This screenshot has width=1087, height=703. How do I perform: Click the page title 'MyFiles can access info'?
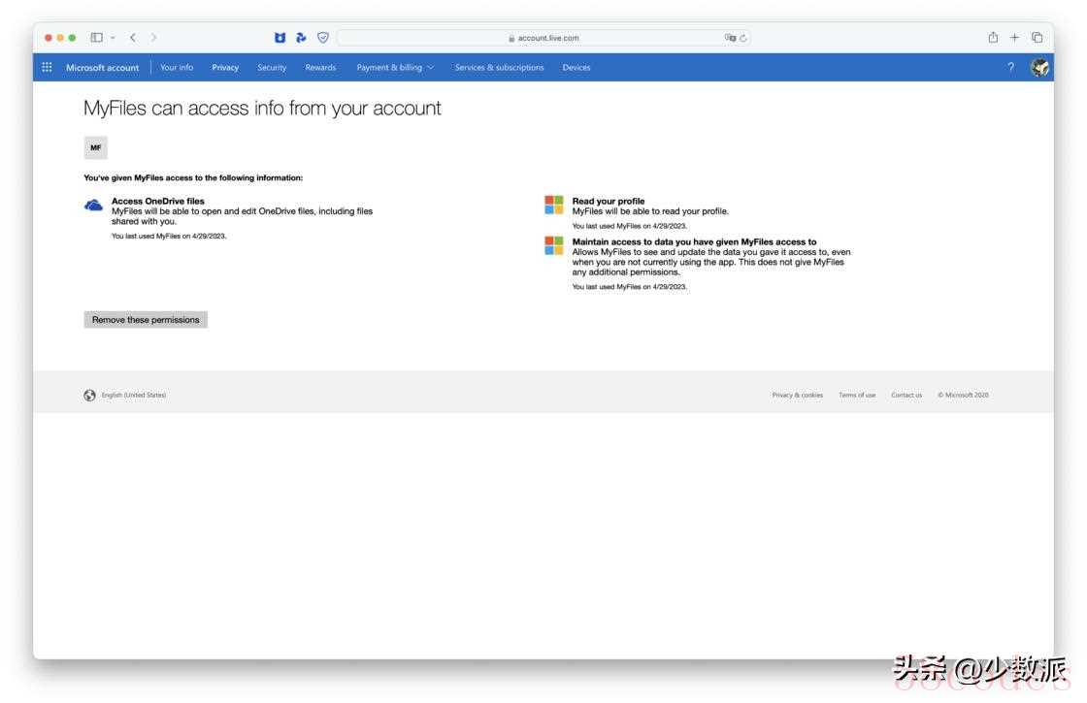coord(262,108)
